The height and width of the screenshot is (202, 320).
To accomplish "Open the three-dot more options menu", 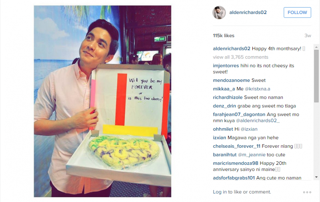I will [x=307, y=192].
